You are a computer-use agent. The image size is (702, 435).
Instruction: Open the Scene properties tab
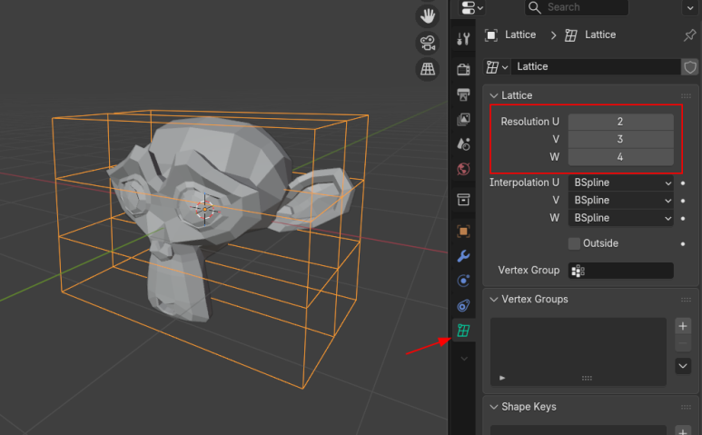(463, 144)
